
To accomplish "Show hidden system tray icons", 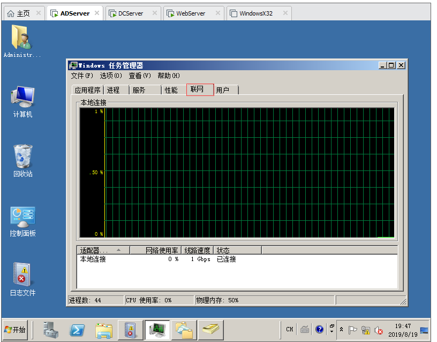I will pyautogui.click(x=341, y=330).
